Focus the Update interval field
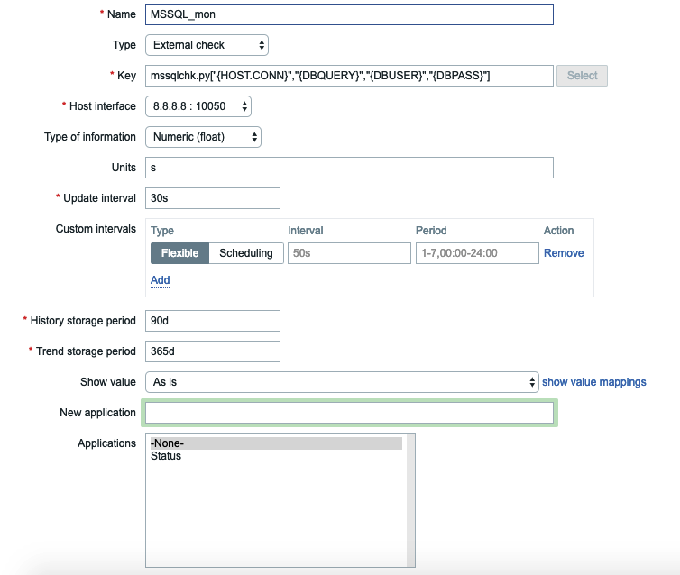 [x=212, y=198]
